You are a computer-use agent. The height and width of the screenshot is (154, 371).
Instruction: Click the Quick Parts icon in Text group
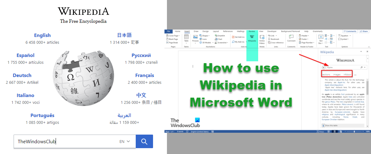tap(326, 36)
